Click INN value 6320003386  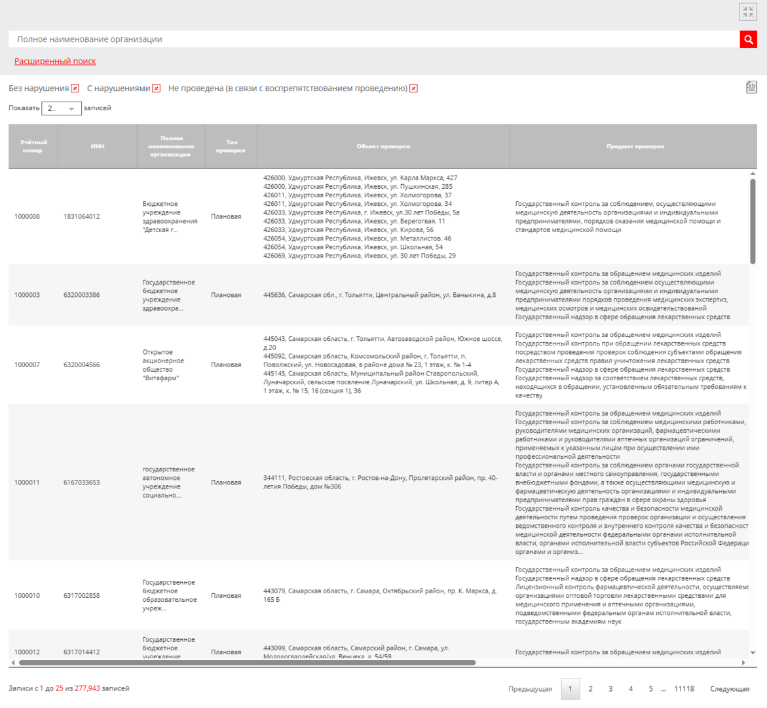pos(82,295)
